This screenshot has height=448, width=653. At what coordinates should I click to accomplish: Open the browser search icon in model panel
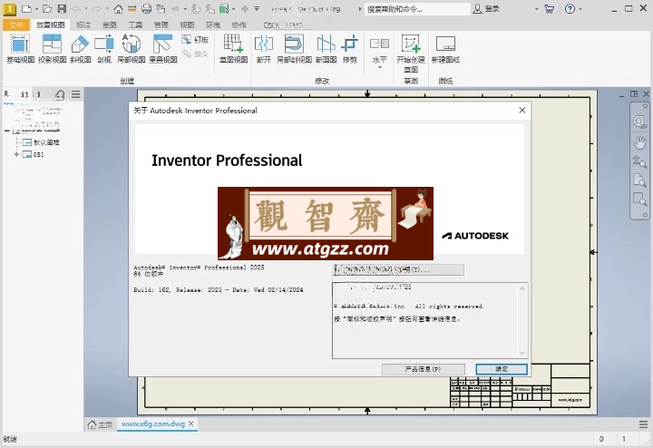coord(60,95)
